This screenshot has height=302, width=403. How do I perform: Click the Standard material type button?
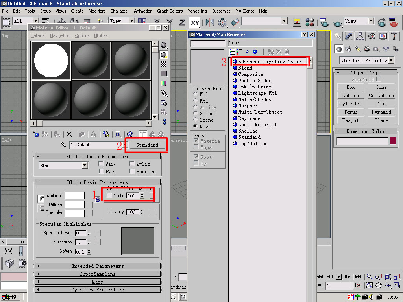click(147, 145)
